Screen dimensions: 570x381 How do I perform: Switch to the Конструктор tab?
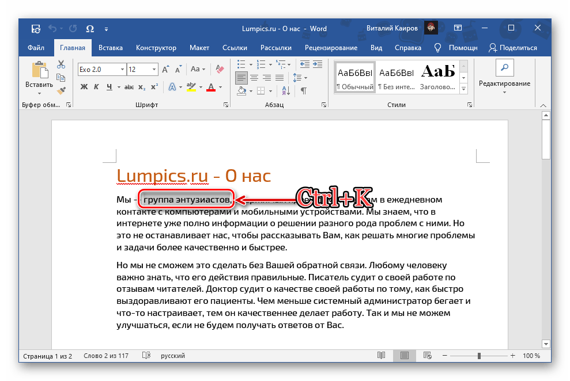click(x=156, y=48)
